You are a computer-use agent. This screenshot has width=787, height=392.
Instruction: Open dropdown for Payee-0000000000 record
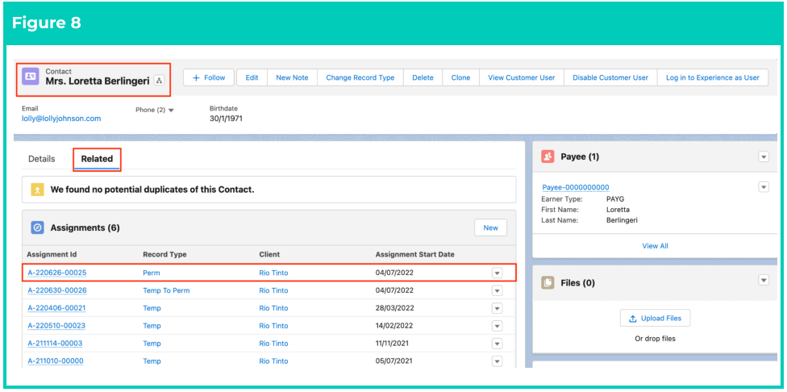click(x=764, y=187)
